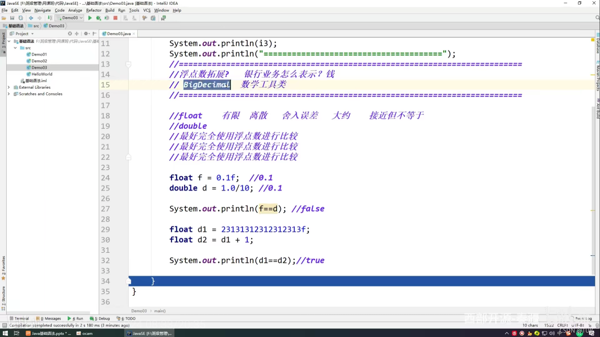
Task: Click the Search Everywhere magnifier icon
Action: (x=597, y=18)
